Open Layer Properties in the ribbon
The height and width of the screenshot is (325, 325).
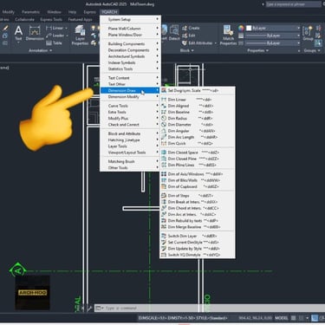point(80,36)
